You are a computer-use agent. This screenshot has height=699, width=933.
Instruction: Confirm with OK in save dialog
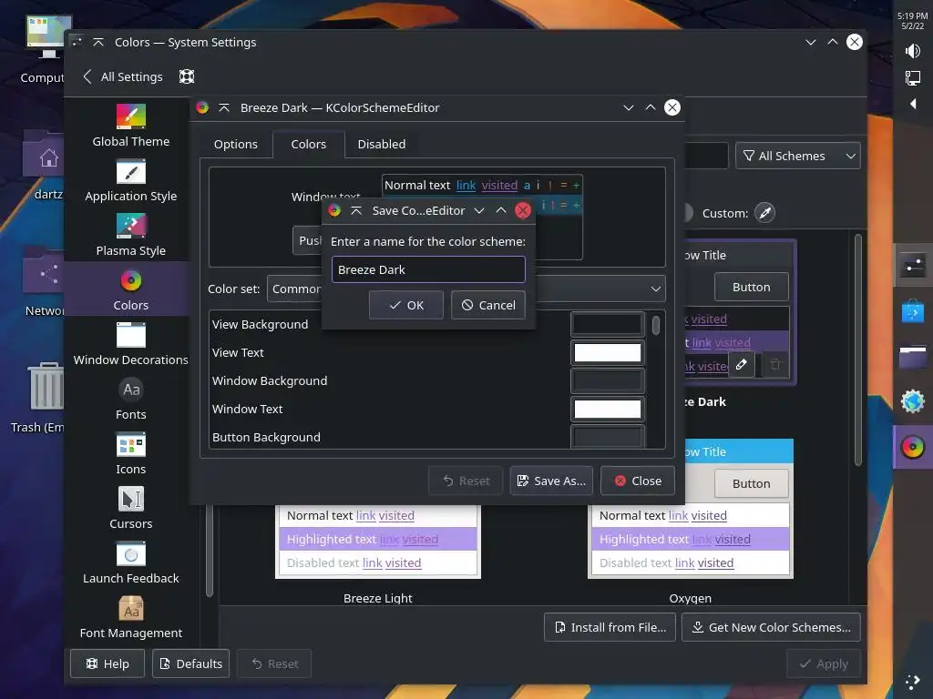[x=406, y=305]
